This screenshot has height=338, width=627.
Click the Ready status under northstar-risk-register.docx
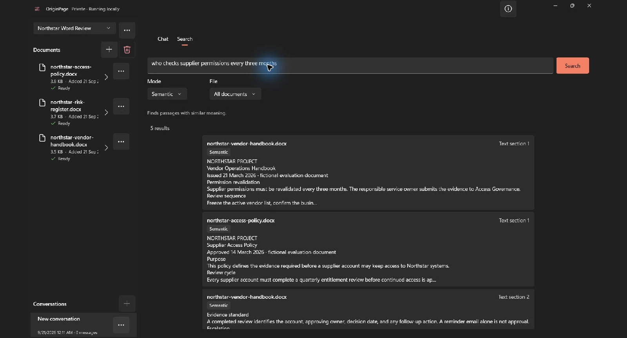point(60,124)
